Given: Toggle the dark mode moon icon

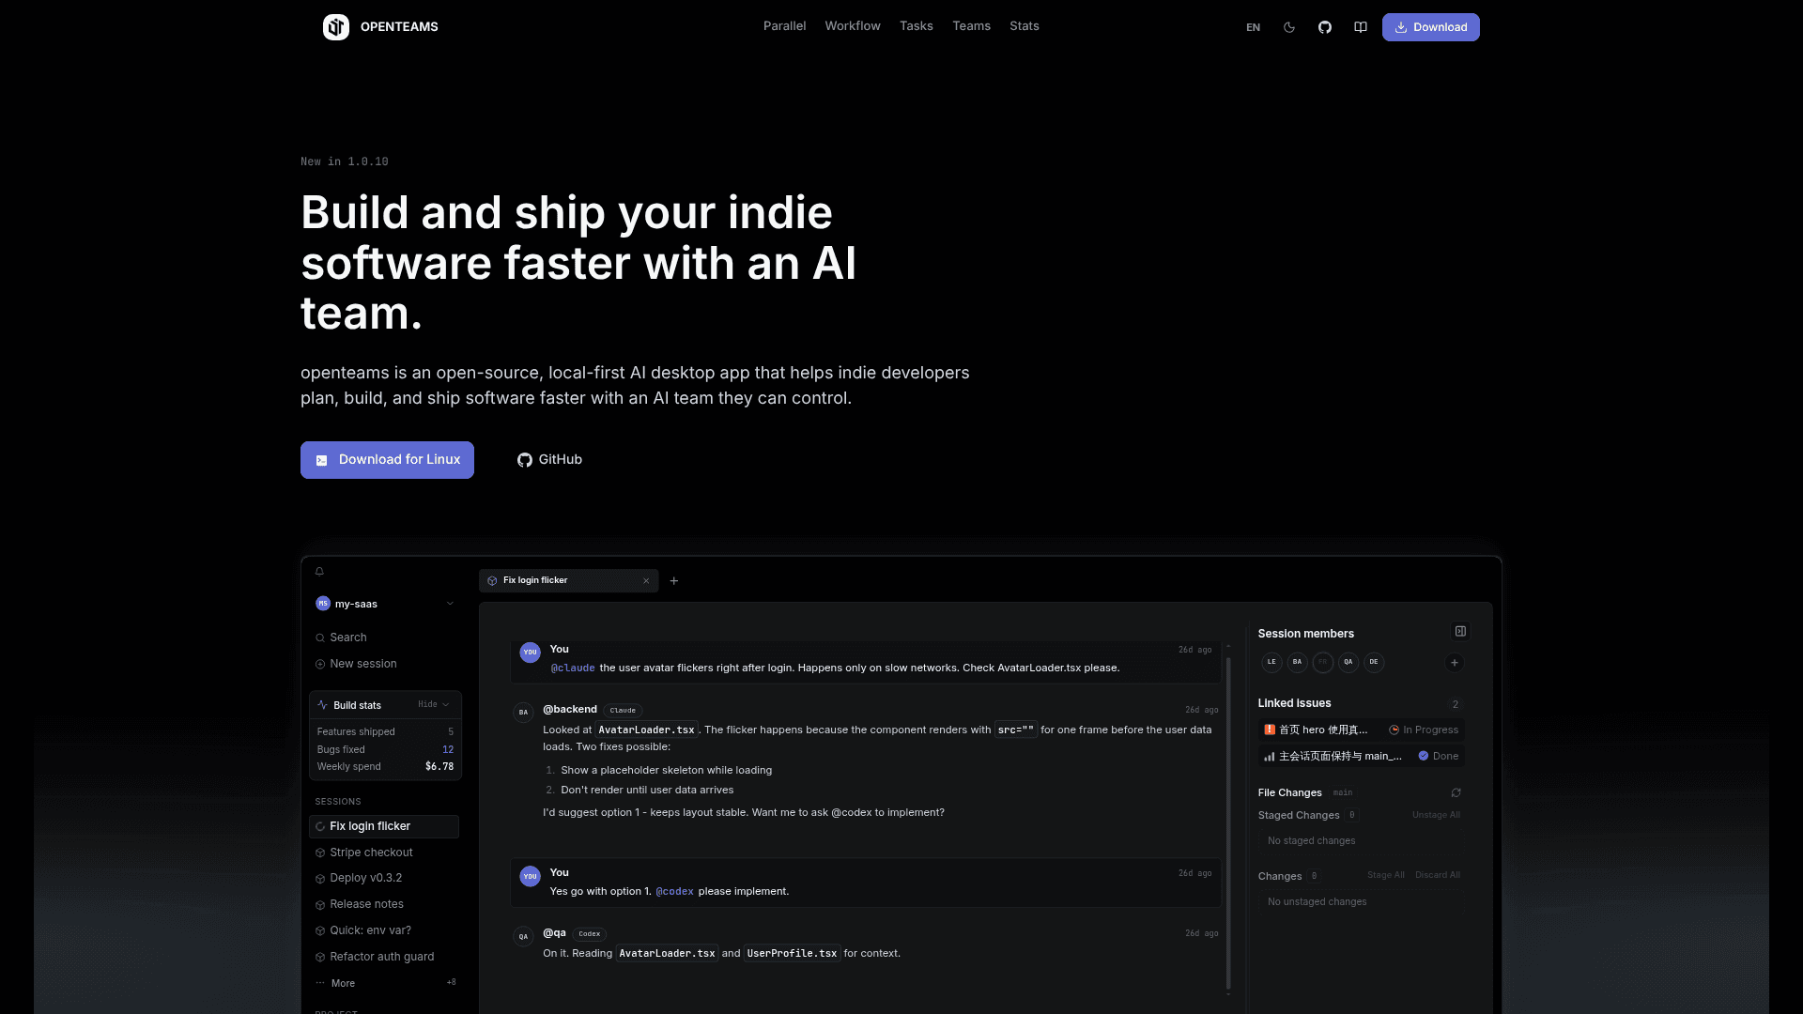Looking at the screenshot, I should [x=1289, y=27].
